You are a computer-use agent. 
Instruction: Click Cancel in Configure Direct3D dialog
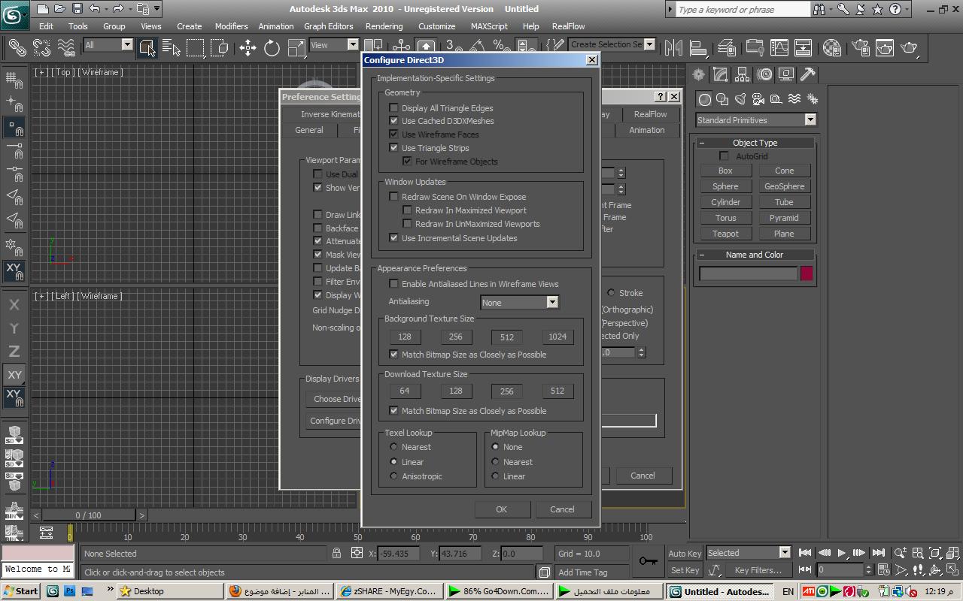(562, 509)
